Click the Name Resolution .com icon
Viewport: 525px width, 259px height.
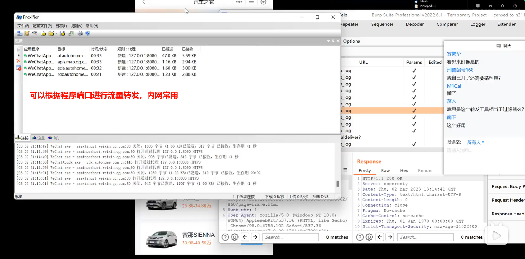pyautogui.click(x=35, y=33)
